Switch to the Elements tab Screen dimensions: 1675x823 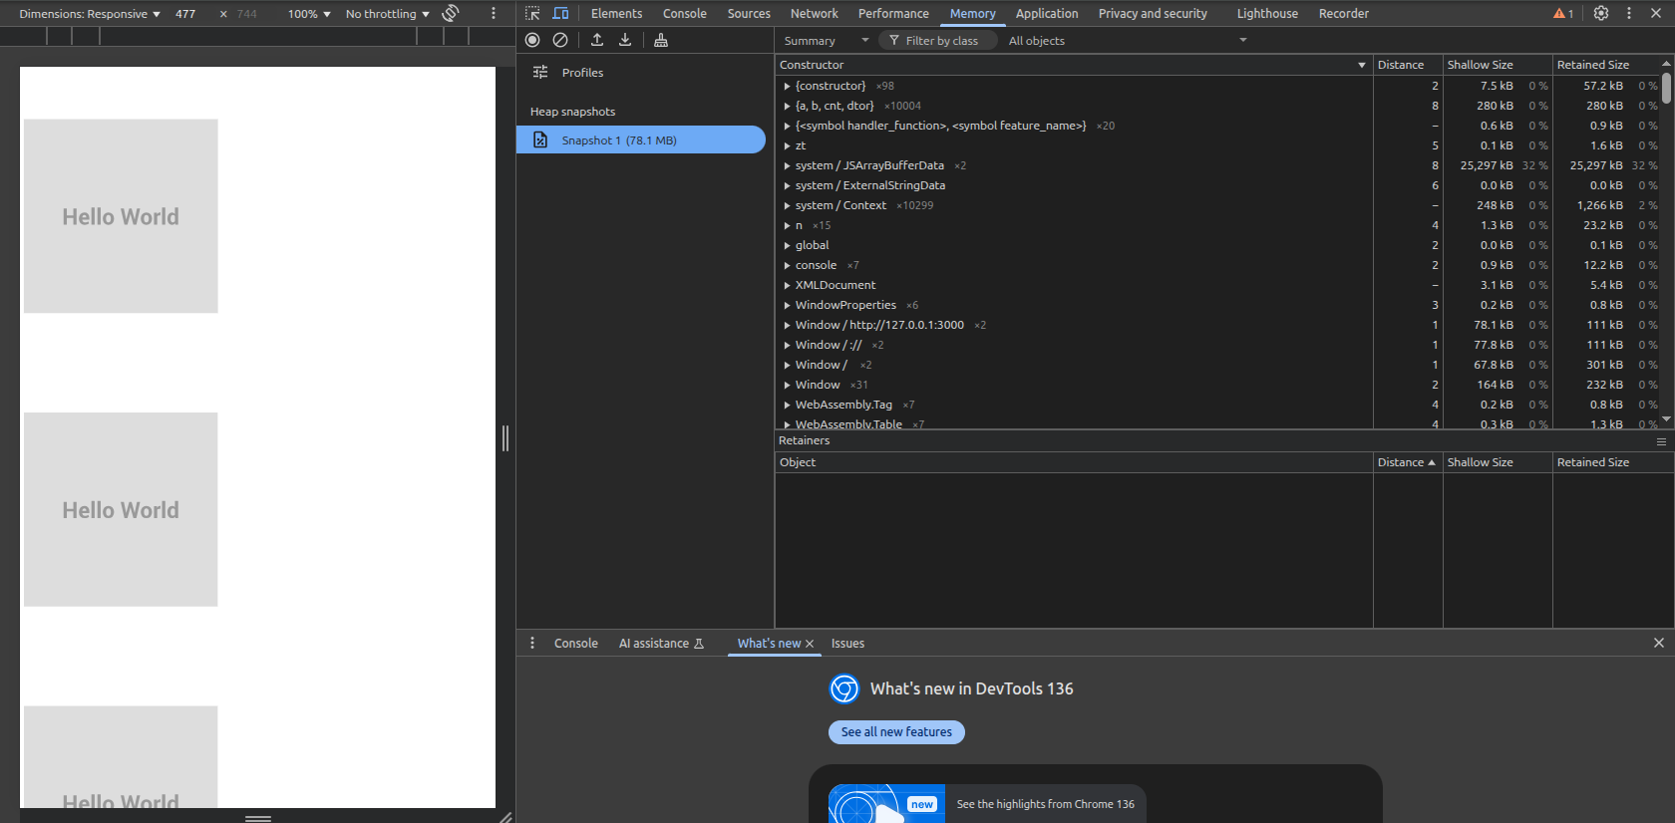(x=616, y=13)
